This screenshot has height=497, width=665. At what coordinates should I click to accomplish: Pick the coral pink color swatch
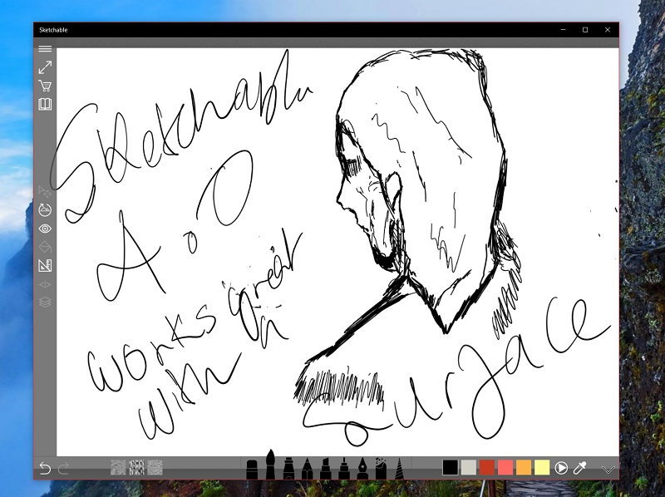pyautogui.click(x=505, y=467)
